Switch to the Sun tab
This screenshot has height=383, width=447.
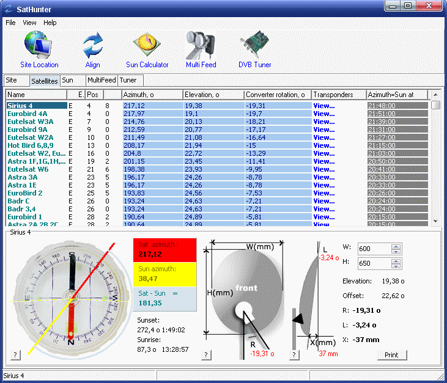pos(73,80)
